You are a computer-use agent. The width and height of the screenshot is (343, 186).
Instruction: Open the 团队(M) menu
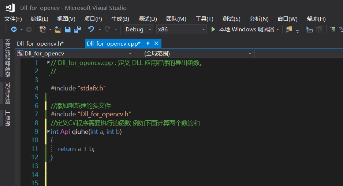click(176, 19)
